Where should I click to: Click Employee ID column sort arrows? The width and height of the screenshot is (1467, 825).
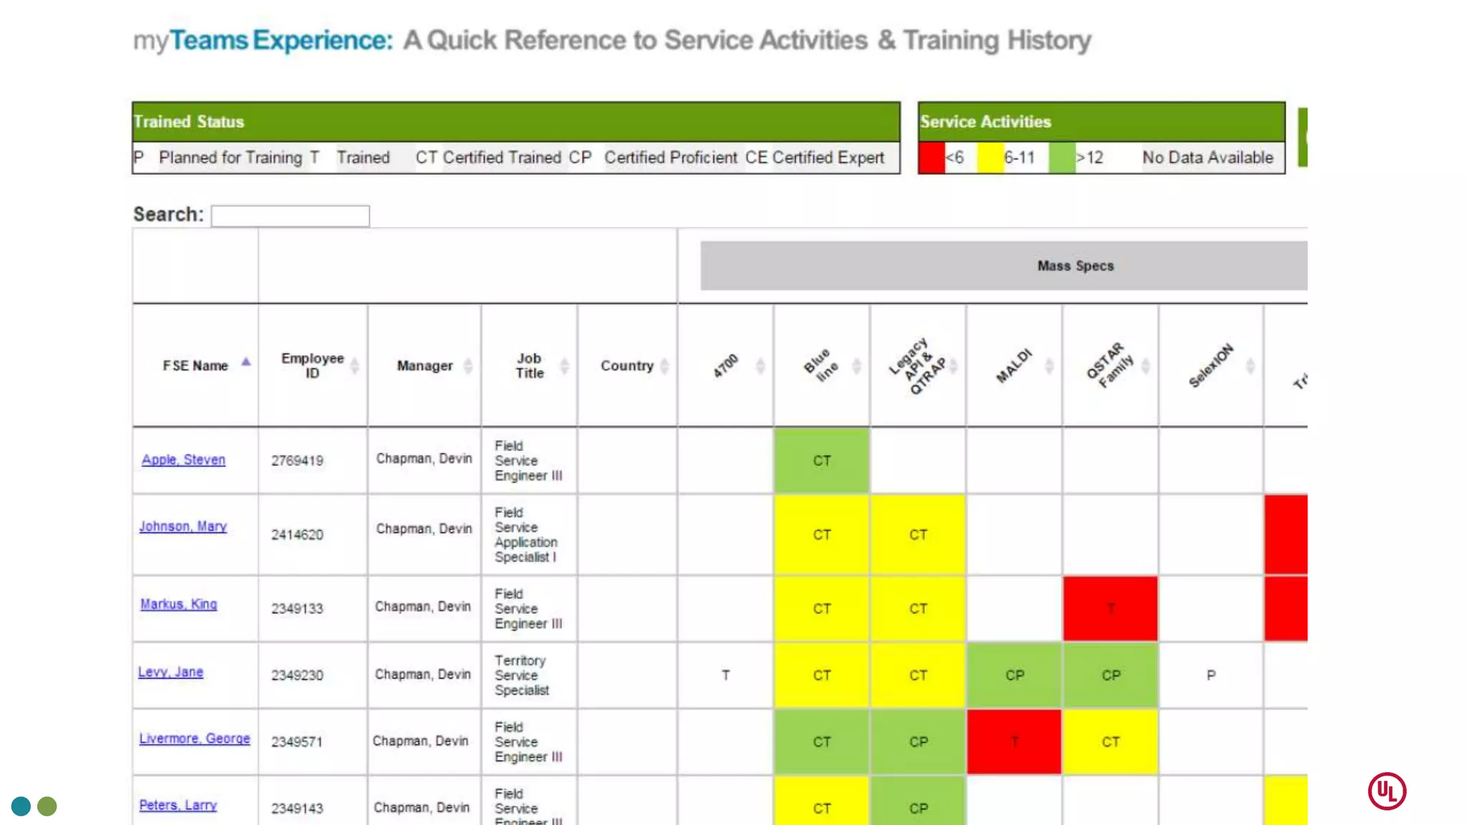(x=355, y=366)
